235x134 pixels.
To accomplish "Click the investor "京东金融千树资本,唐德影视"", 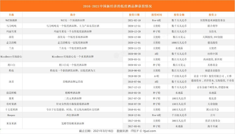I will coord(213,87).
